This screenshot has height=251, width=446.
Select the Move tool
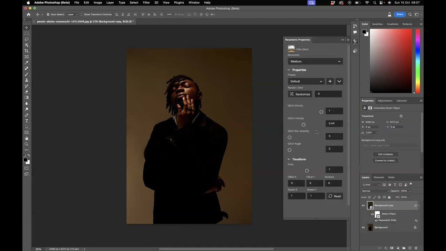[x=26, y=28]
